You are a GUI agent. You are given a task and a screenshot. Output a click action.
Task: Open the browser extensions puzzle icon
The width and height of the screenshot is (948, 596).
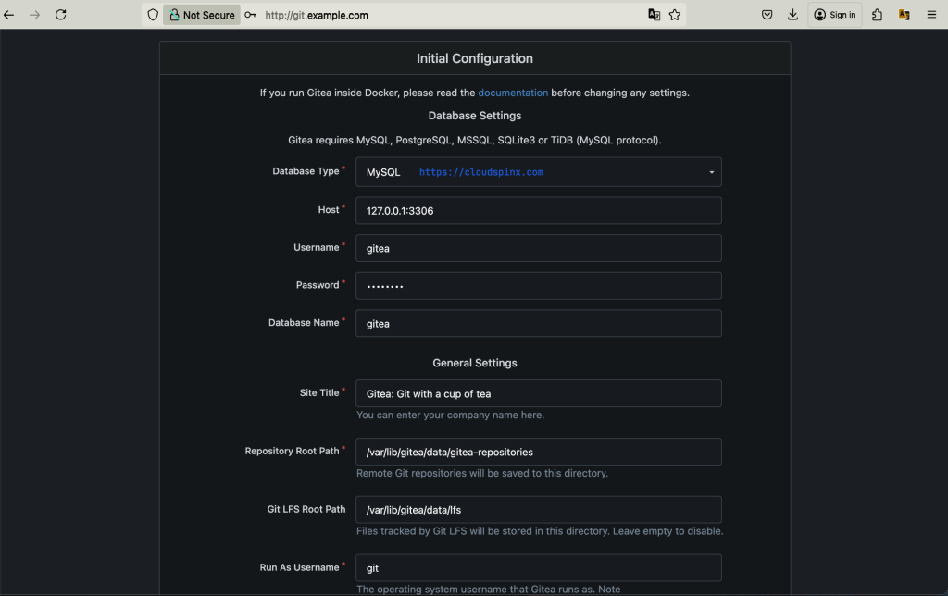(x=876, y=14)
